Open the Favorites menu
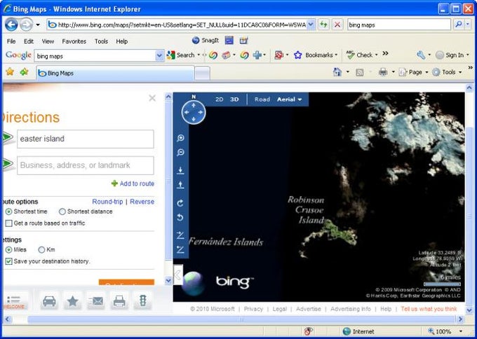The image size is (477, 339). 74,41
